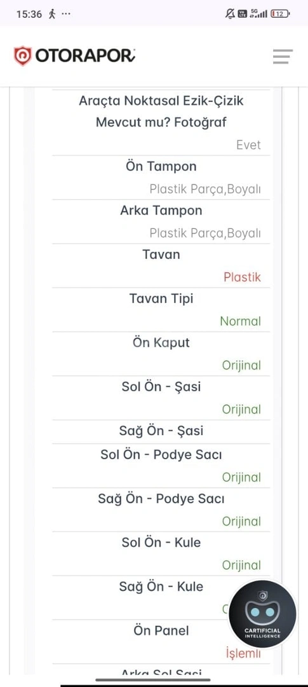Image resolution: width=308 pixels, height=687 pixels.
Task: Tap the red İşlemli value for Ön Panel
Action: coord(243,654)
